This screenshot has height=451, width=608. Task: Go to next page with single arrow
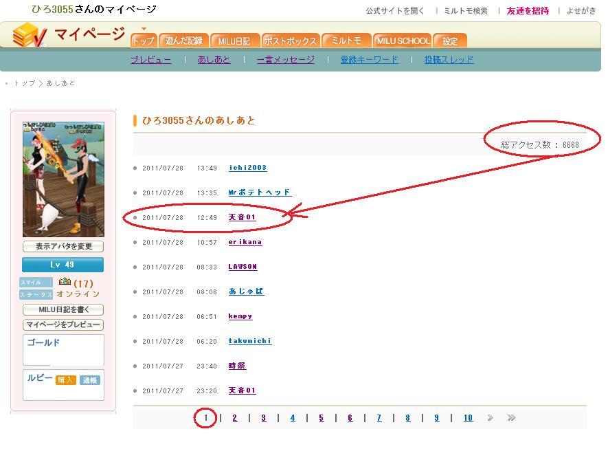[490, 418]
